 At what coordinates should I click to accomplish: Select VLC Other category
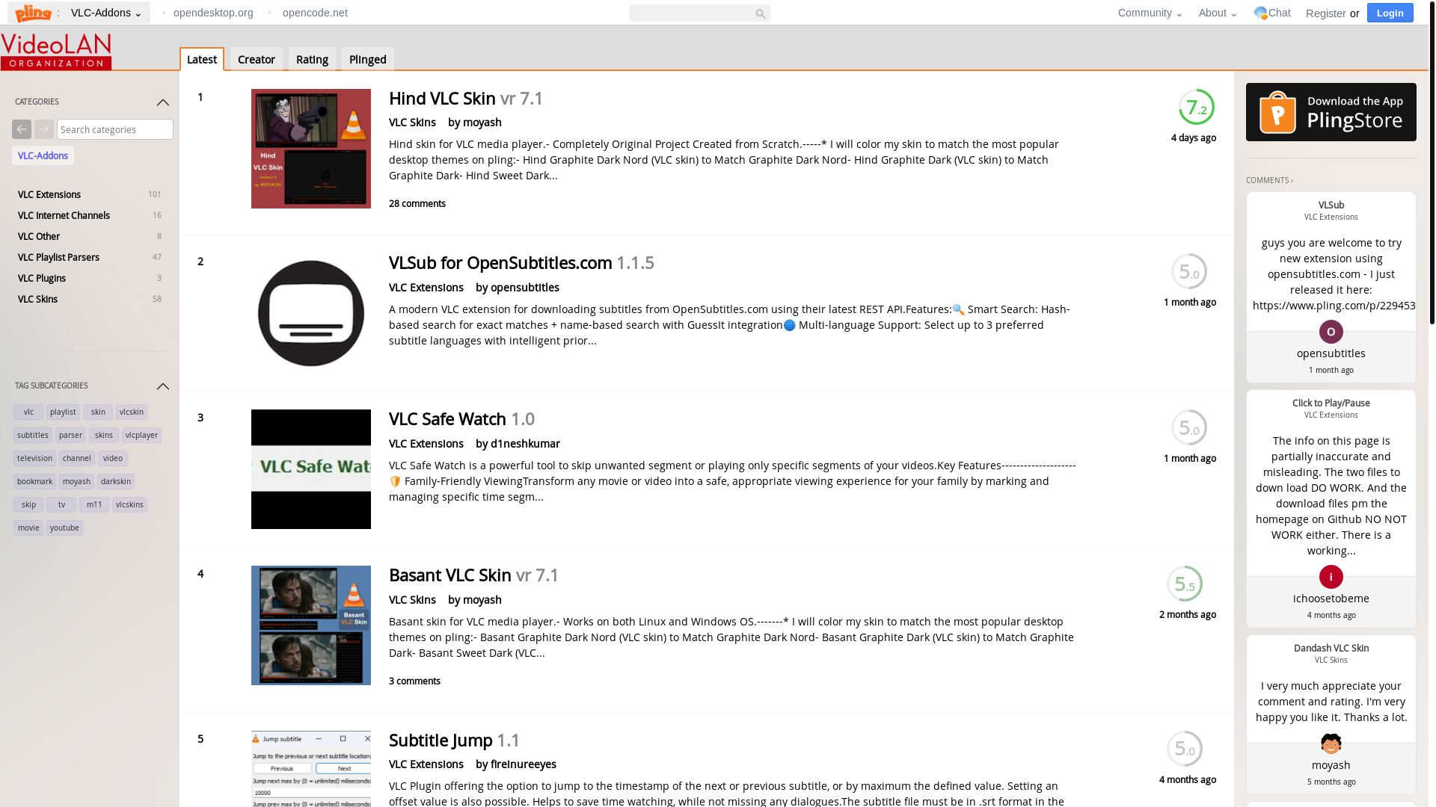(x=39, y=236)
